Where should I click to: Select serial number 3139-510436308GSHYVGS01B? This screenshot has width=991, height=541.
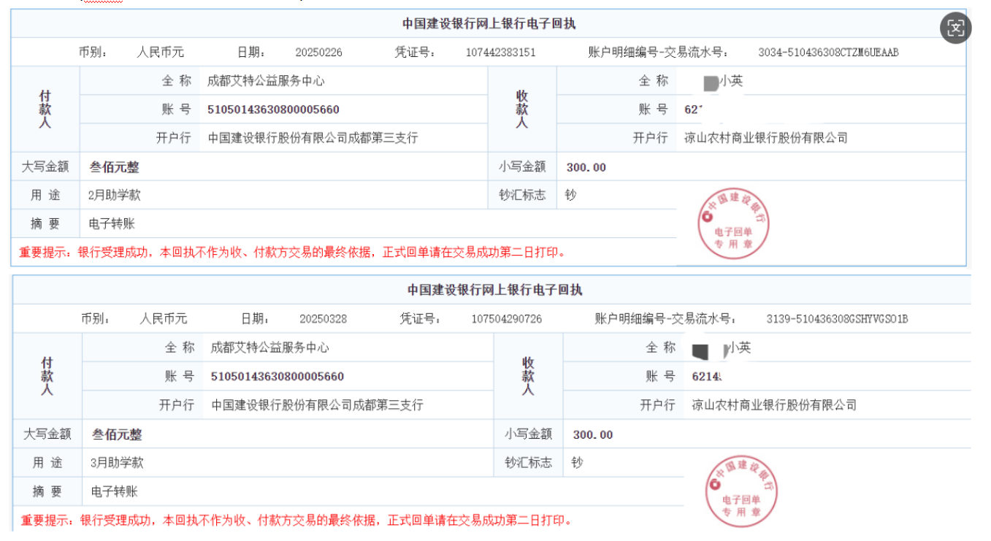click(837, 319)
